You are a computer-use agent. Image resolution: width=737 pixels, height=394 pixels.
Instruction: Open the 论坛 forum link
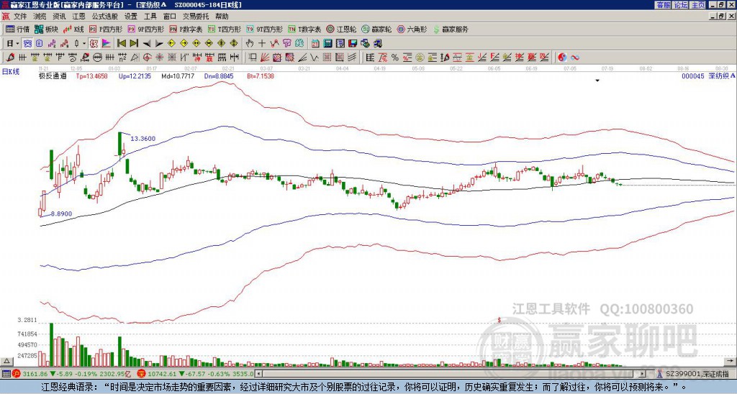(x=680, y=5)
